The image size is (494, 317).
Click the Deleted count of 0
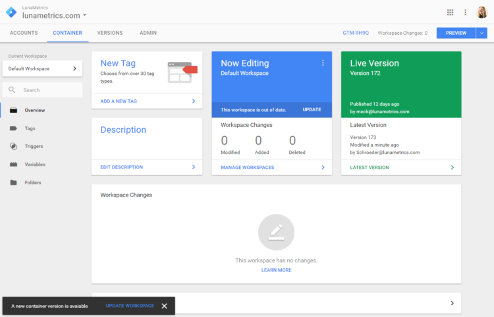tap(292, 141)
